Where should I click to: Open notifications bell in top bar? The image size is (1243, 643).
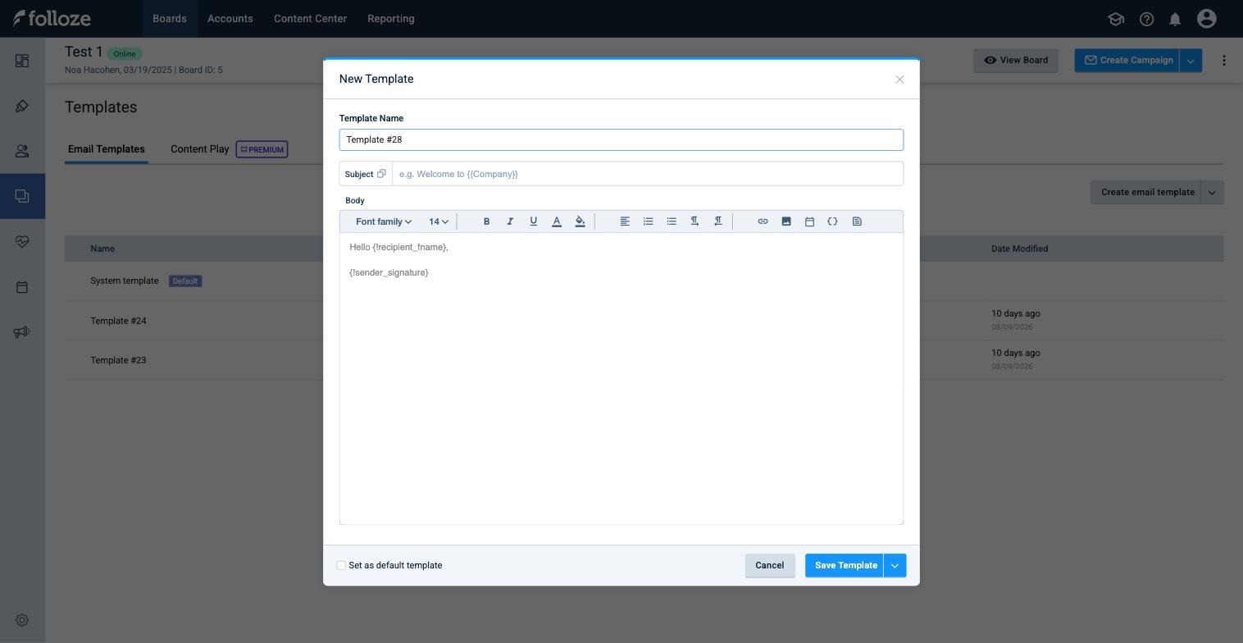(1175, 19)
